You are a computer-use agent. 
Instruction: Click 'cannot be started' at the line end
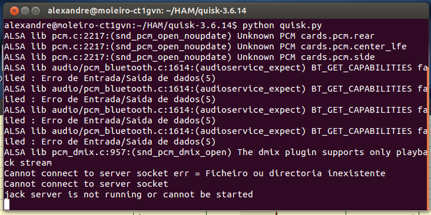[x=208, y=194]
